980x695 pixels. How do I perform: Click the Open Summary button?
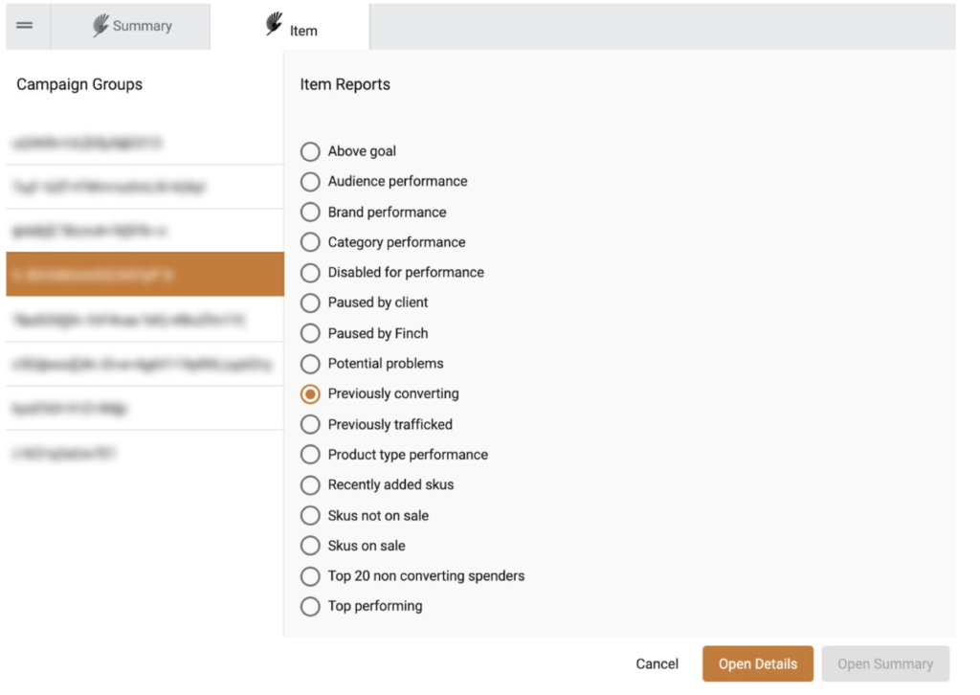(884, 663)
